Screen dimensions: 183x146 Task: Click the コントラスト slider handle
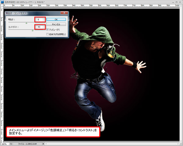coord(32,30)
